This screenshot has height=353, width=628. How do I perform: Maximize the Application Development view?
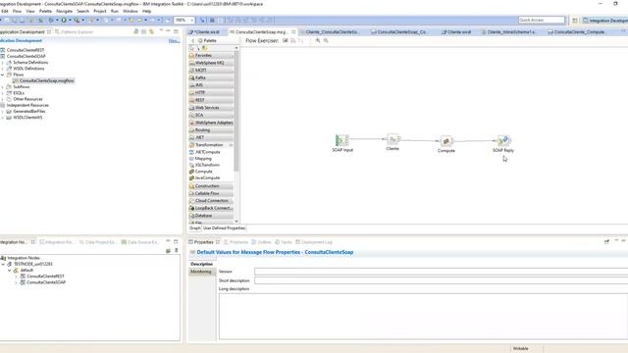(176, 31)
